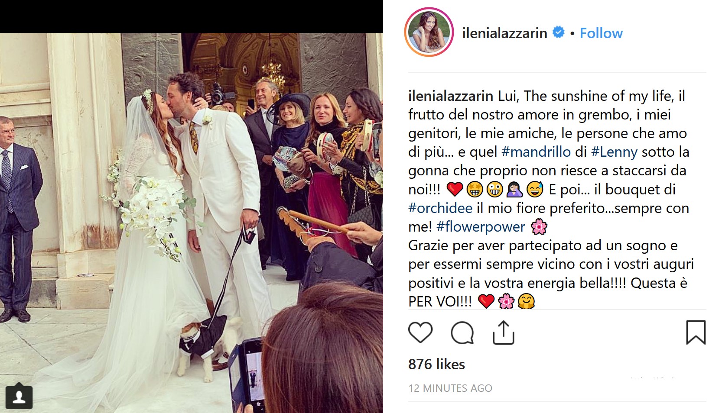Click the hugging face emoji in caption
The image size is (722, 413).
(527, 301)
